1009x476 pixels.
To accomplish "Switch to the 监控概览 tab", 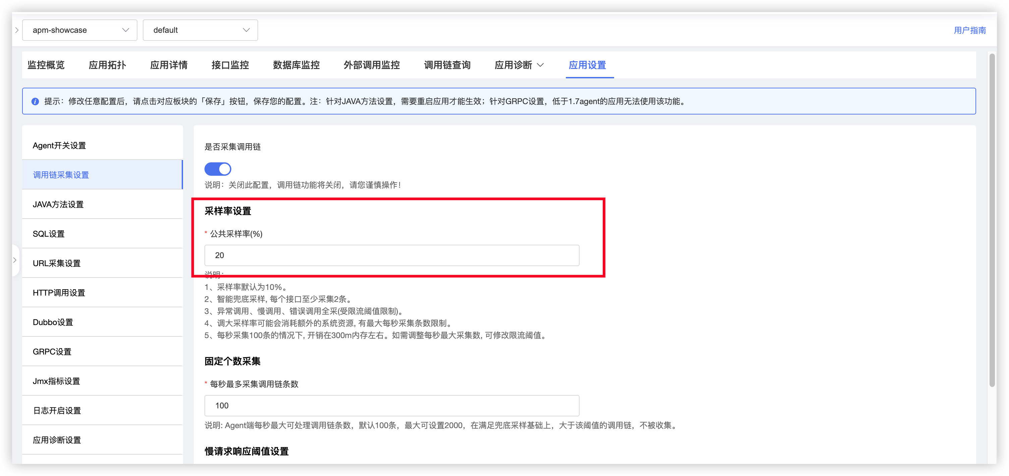I will (x=46, y=65).
